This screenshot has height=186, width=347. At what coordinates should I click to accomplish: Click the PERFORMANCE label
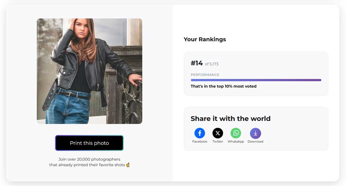pyautogui.click(x=205, y=75)
